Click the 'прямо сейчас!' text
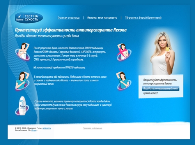The height and width of the screenshot is (145, 195). [x=151, y=93]
